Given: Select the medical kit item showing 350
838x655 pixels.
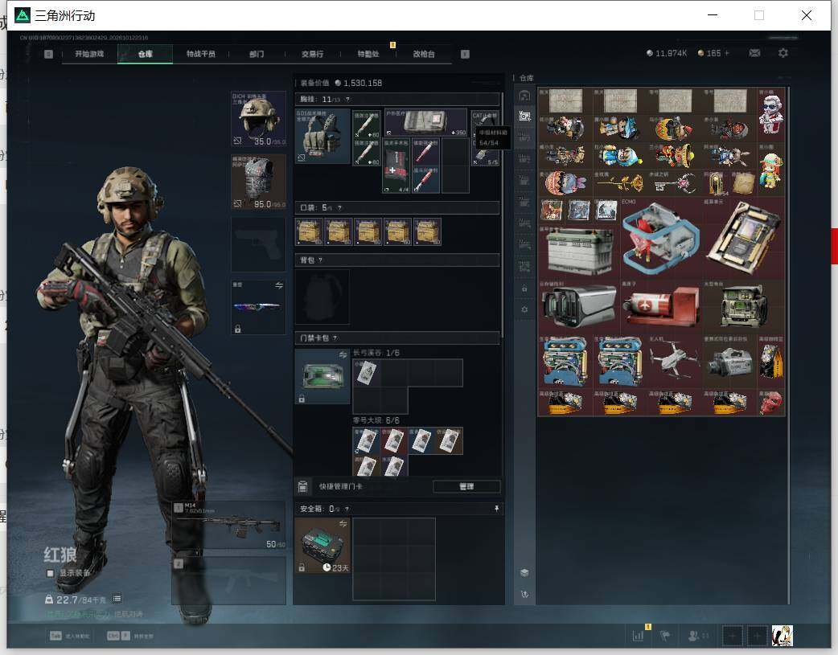Looking at the screenshot, I should click(426, 123).
